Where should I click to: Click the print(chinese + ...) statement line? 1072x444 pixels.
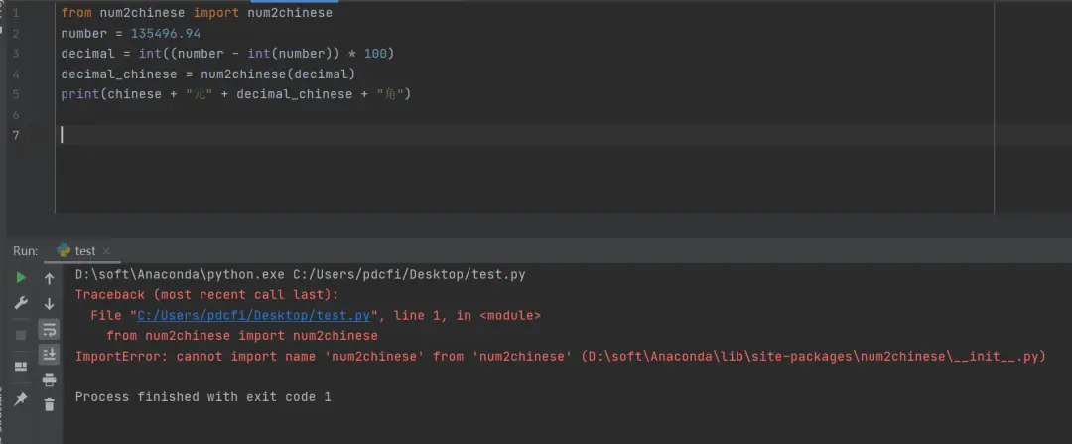pos(236,94)
